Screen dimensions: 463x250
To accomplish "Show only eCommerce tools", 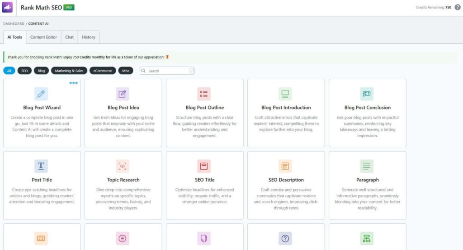I will [x=103, y=71].
